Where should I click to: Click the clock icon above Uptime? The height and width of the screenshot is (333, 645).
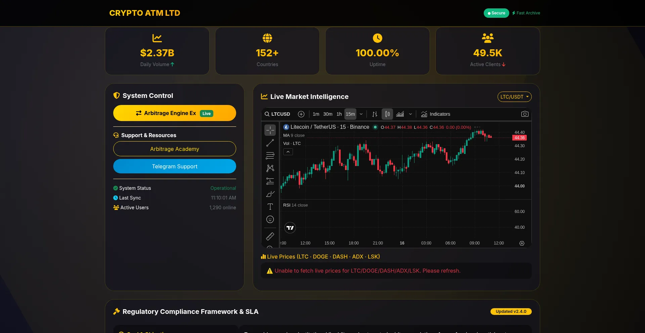[378, 38]
